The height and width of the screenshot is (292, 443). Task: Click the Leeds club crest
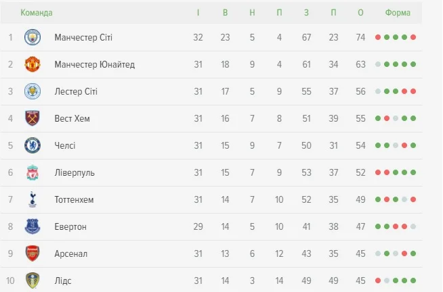click(33, 280)
